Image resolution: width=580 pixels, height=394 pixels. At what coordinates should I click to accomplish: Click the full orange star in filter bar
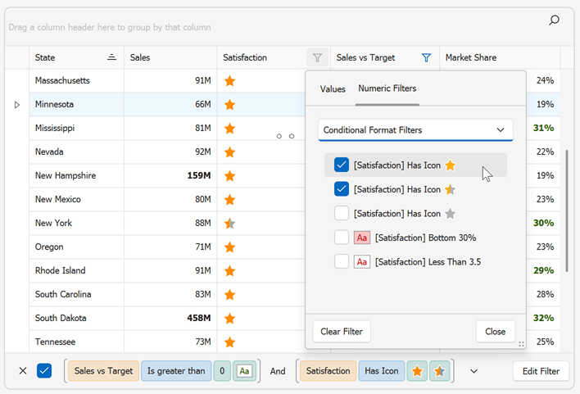coord(418,371)
